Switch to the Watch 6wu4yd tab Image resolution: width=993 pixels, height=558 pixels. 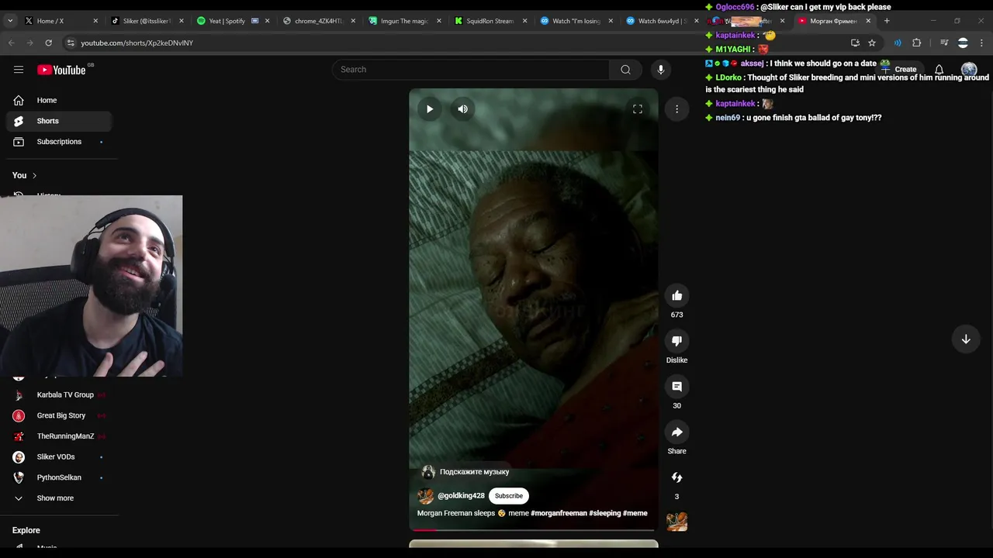tap(662, 21)
